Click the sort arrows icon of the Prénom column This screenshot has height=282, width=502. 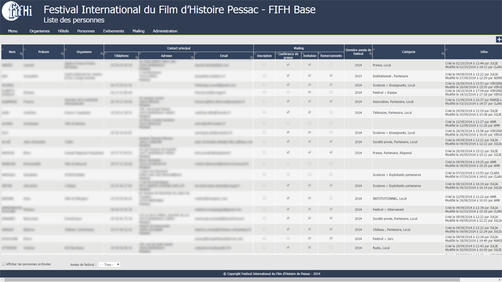click(x=24, y=50)
